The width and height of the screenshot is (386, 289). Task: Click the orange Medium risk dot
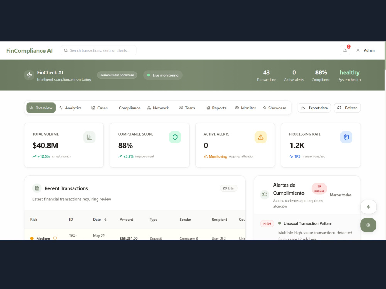click(32, 238)
